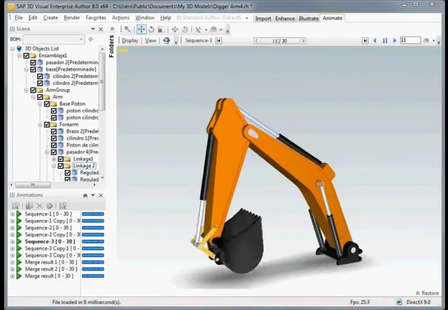Switch to the Import tab
Viewport: 448px width, 310px height.
point(263,18)
